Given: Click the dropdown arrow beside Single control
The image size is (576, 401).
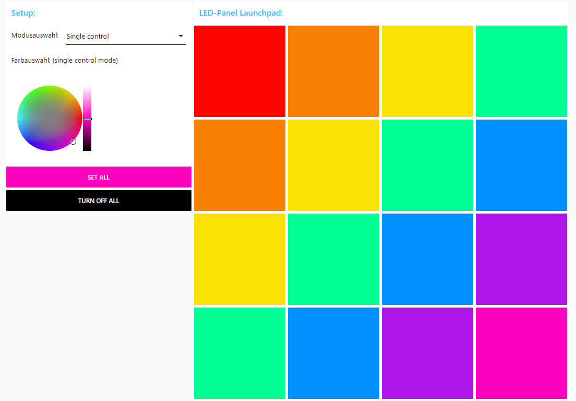Looking at the screenshot, I should tap(181, 36).
